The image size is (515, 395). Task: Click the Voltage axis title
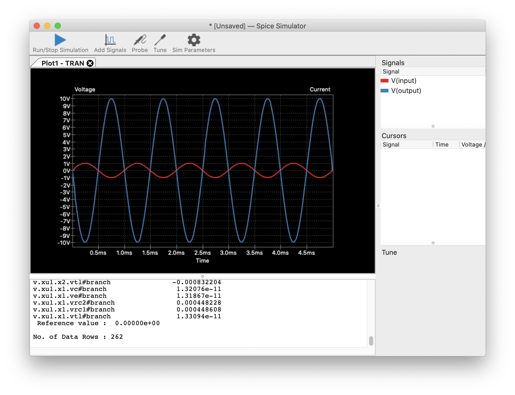click(85, 89)
